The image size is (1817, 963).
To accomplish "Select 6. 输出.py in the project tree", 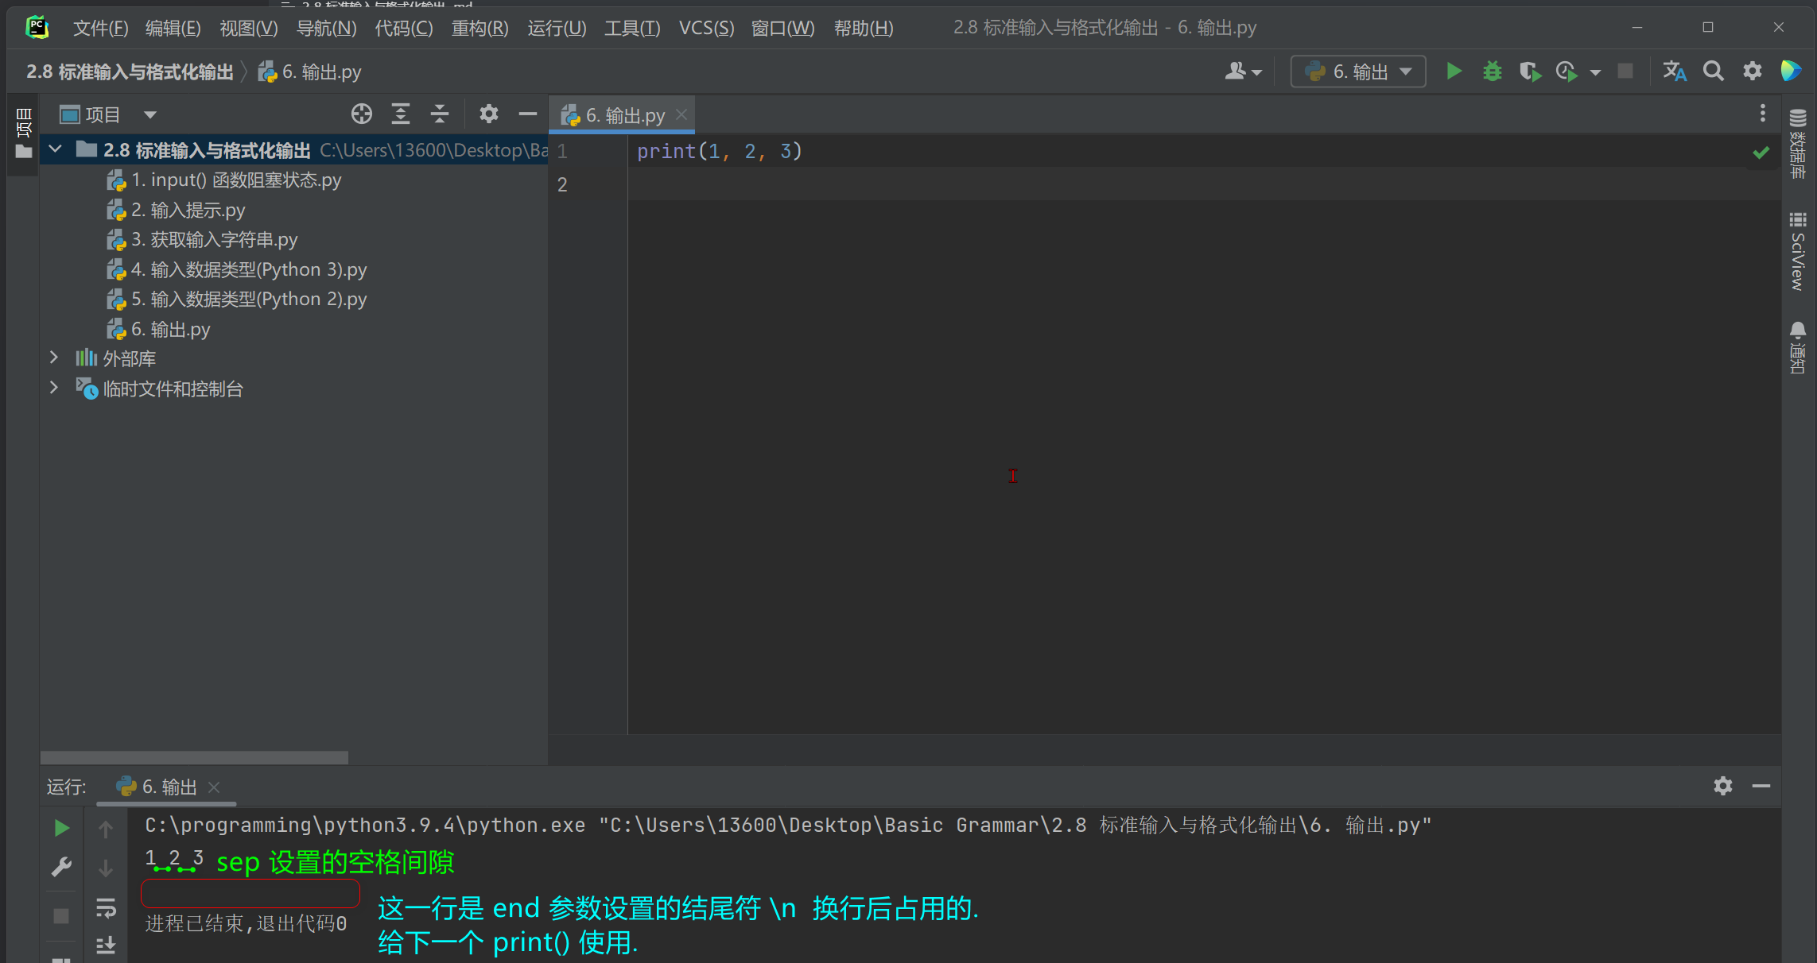I will coord(158,330).
